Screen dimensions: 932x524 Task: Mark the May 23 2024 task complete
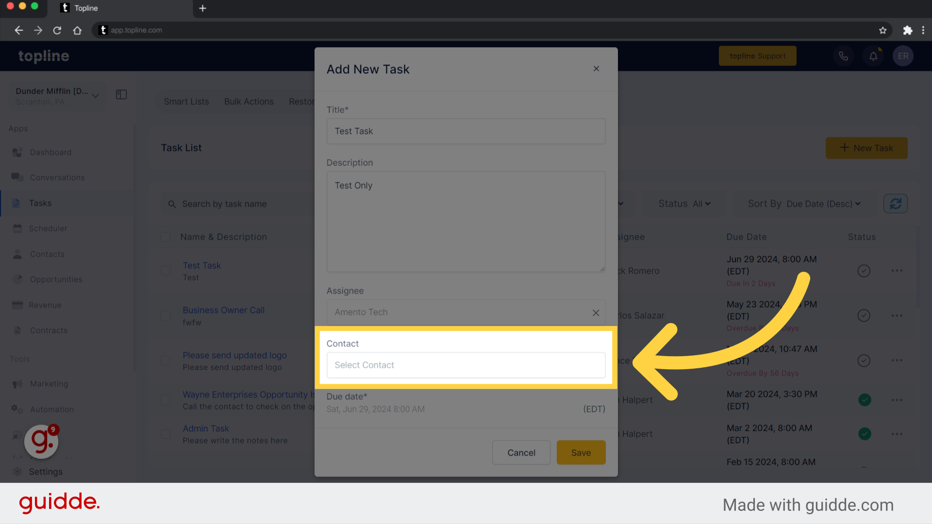pyautogui.click(x=864, y=315)
